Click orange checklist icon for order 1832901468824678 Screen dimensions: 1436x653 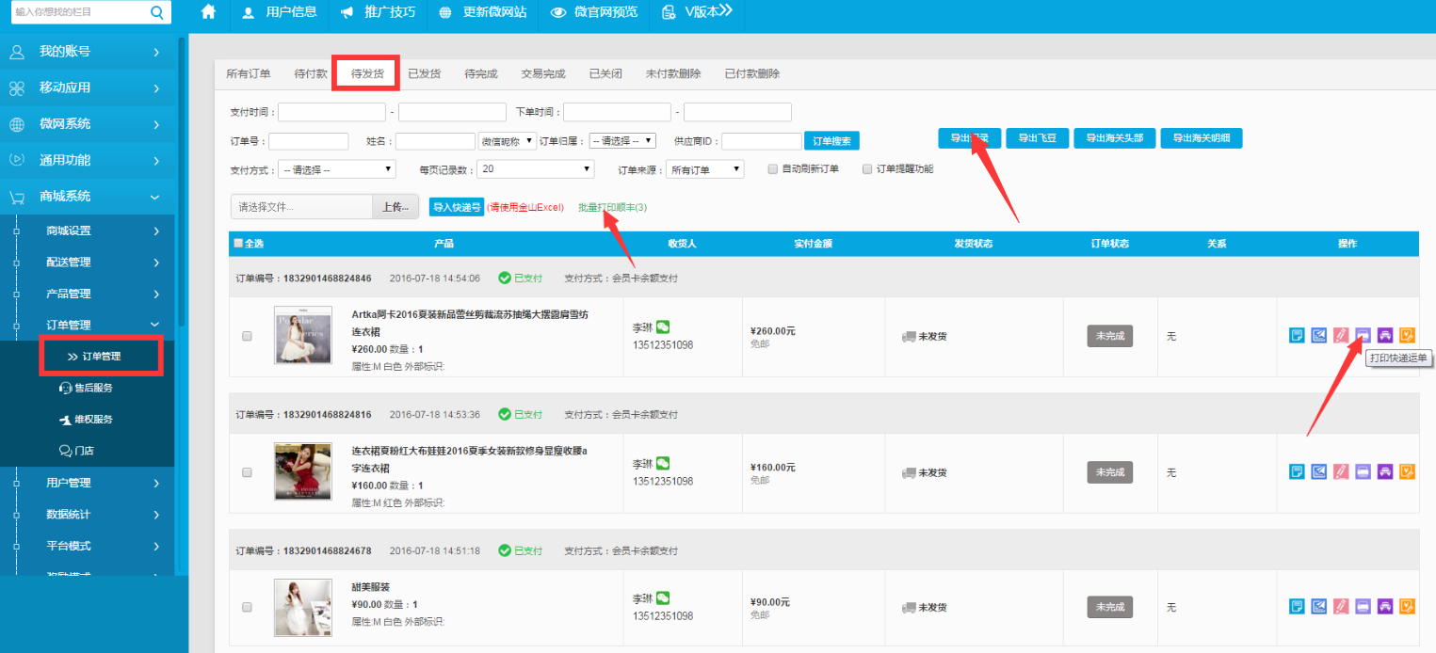pos(1407,607)
